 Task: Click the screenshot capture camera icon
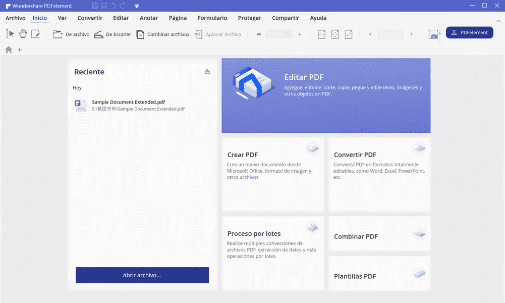click(x=433, y=34)
